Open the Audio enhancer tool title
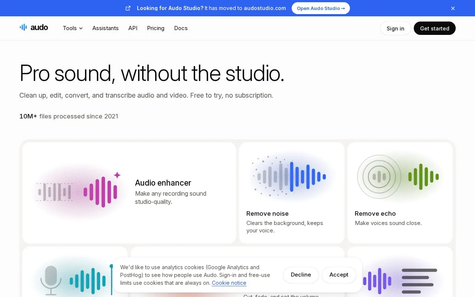 click(x=163, y=183)
